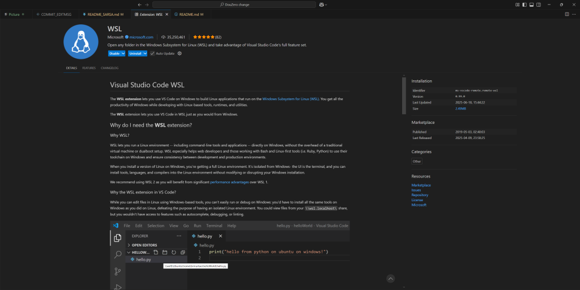The width and height of the screenshot is (580, 290).
Task: Expand the Uninstall button dropdown arrow
Action: (144, 53)
